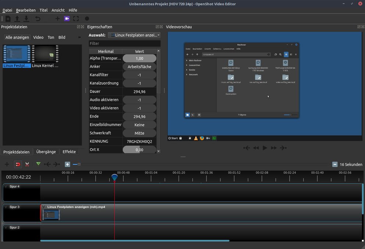This screenshot has height=249, width=365.
Task: Add a track with timeline plus icon
Action: [x=7, y=164]
